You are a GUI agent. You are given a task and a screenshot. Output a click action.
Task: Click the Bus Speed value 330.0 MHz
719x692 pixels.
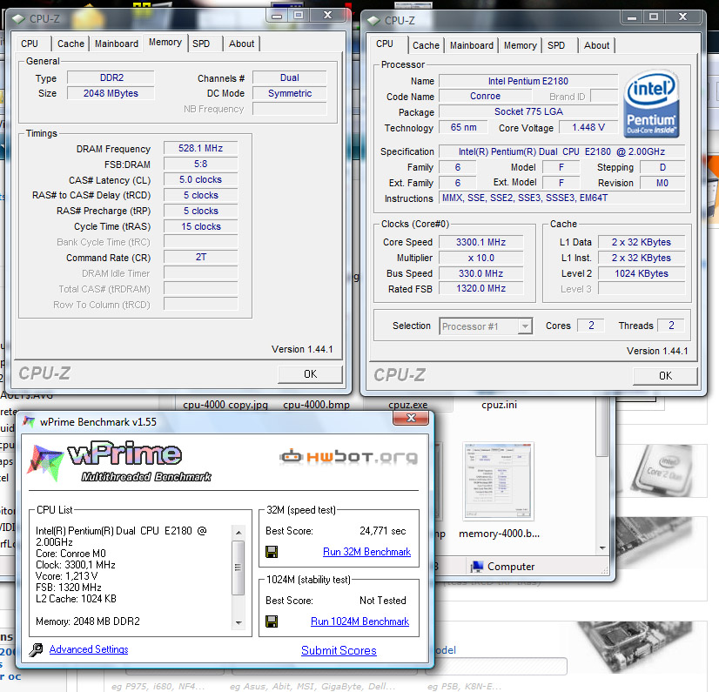(x=481, y=273)
